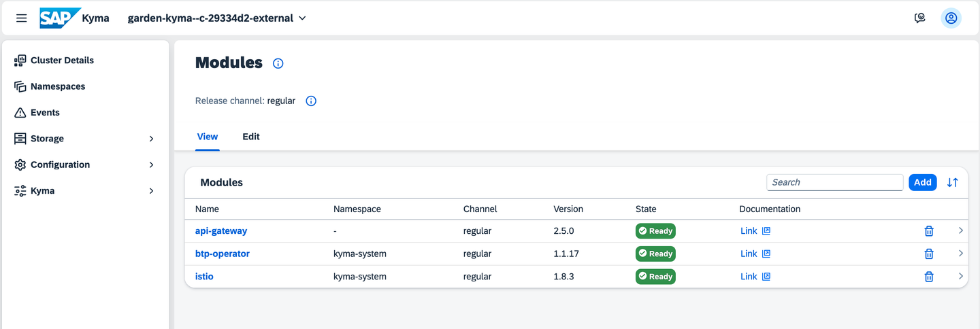Click external link icon for api-gateway docs

tap(766, 231)
